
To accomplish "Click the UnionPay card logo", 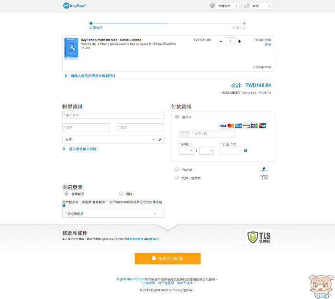I will (263, 126).
